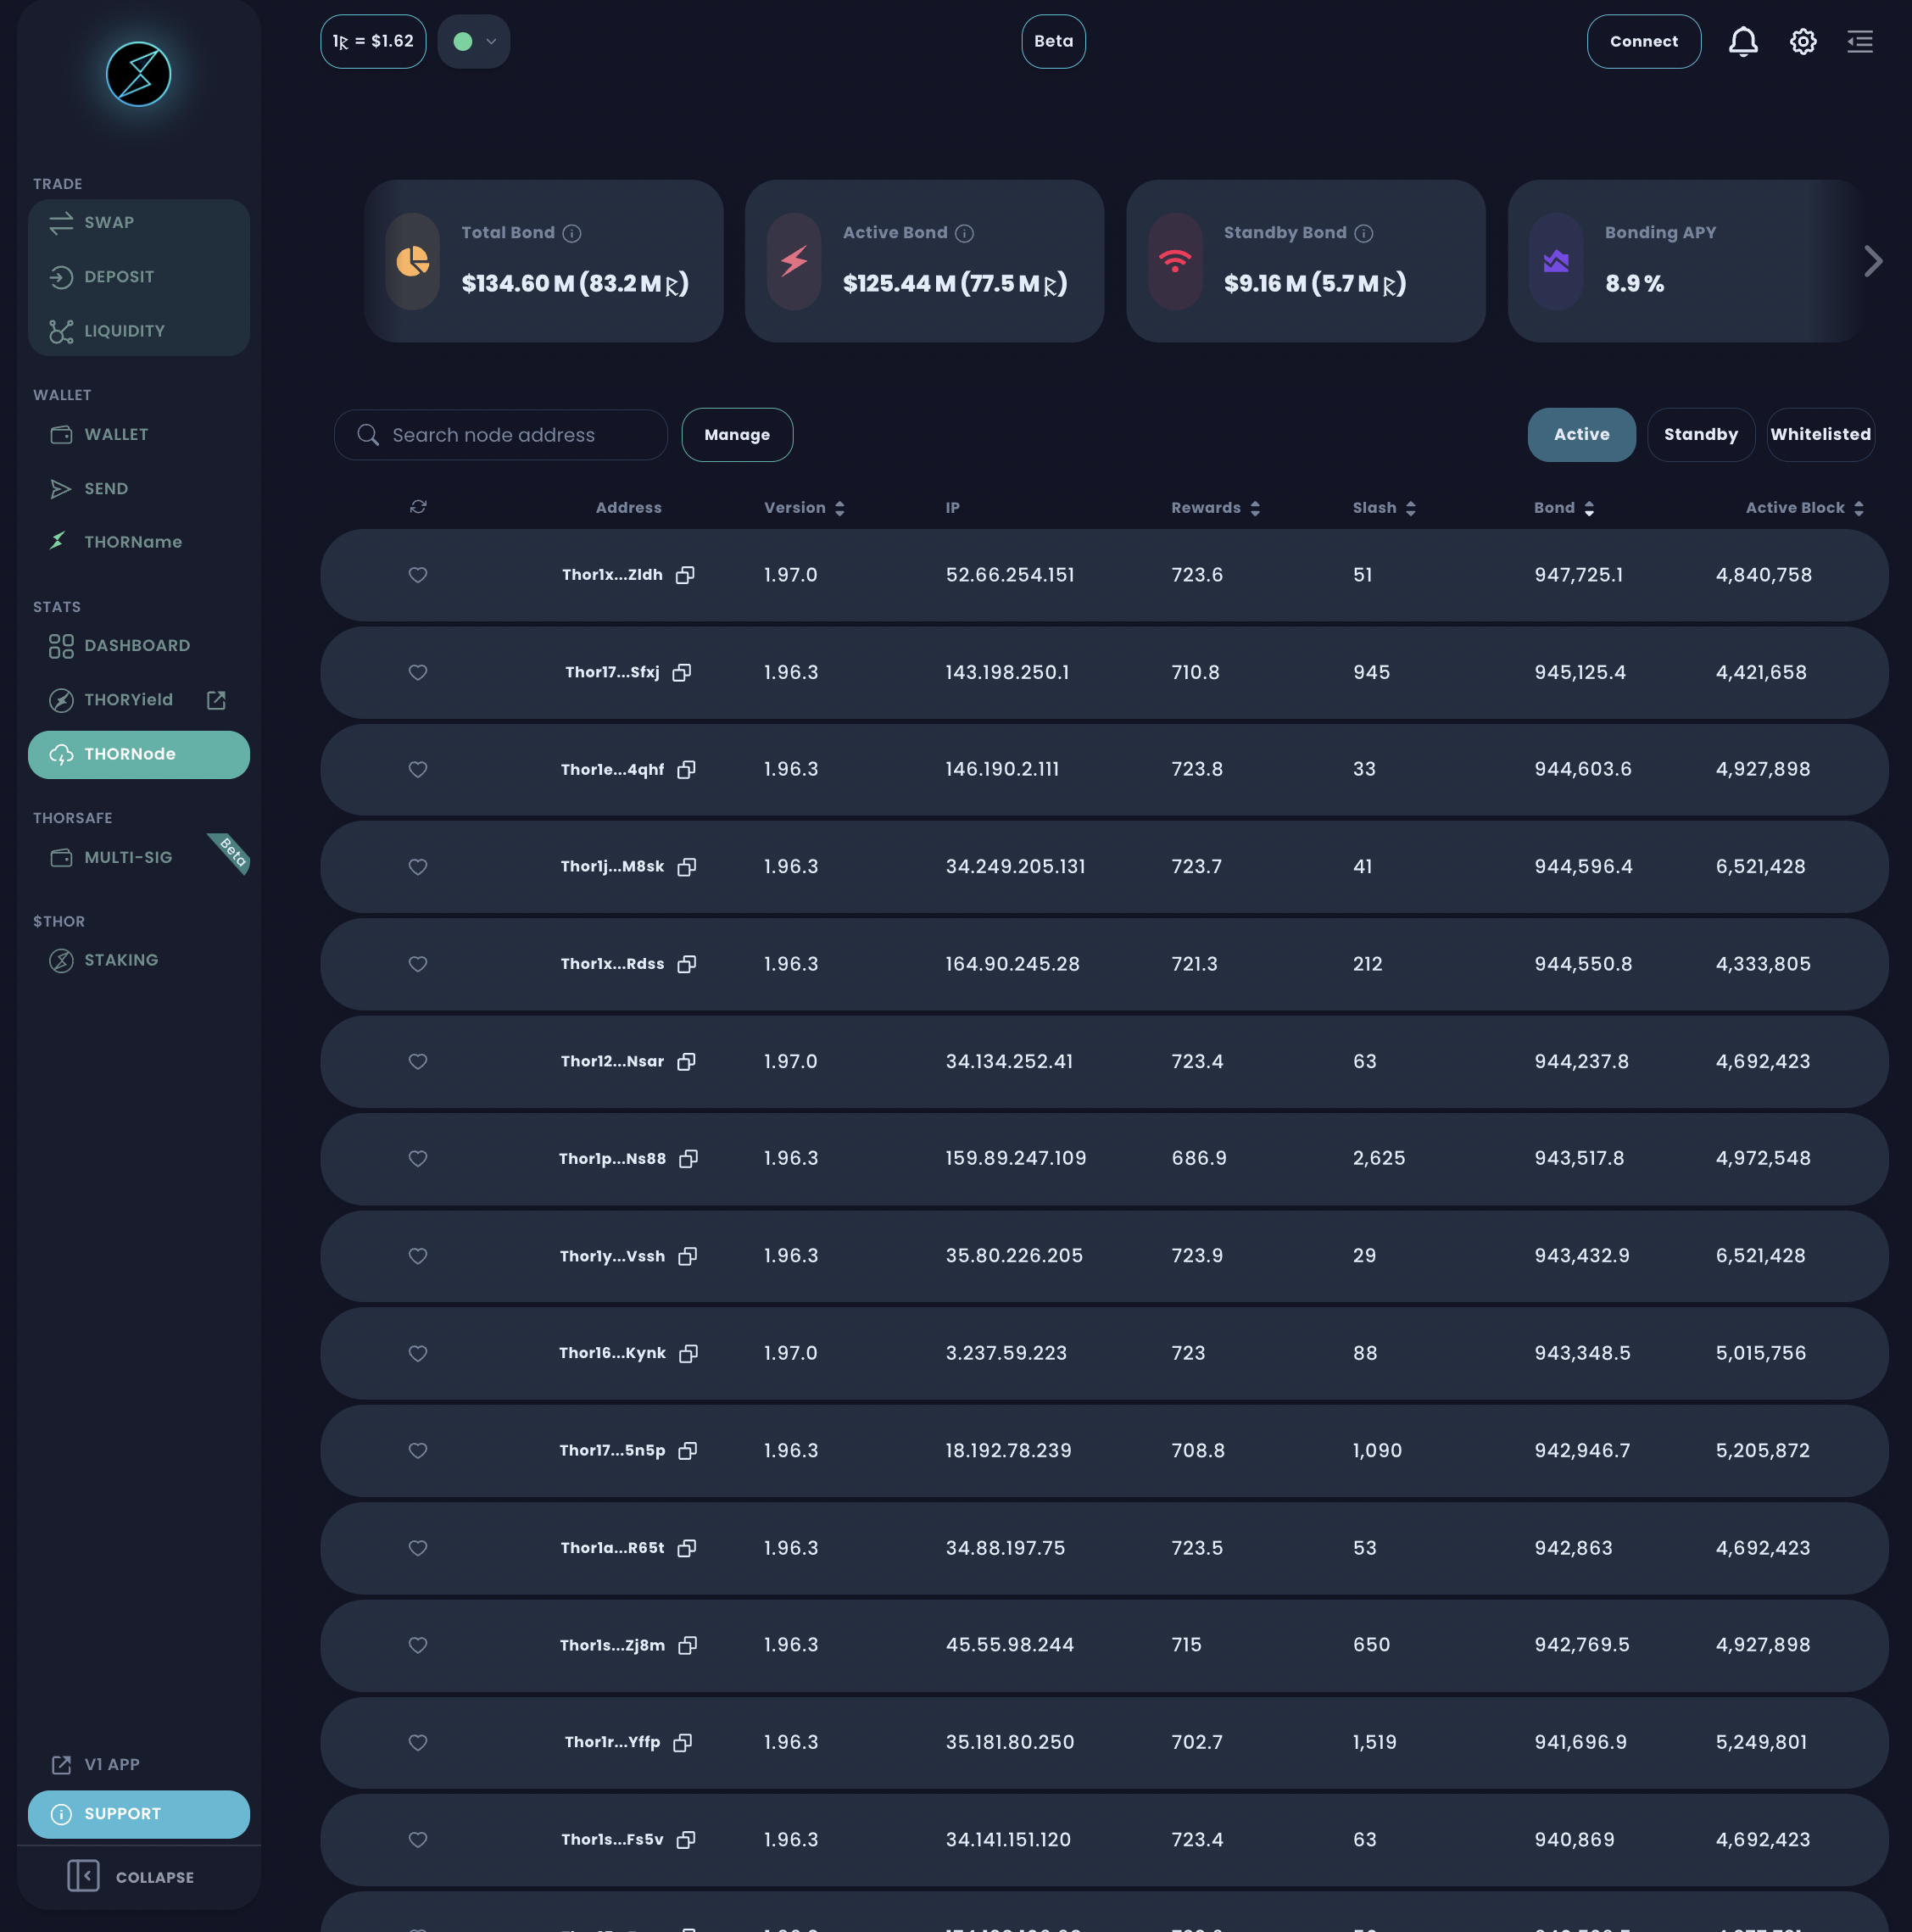Viewport: 1912px width, 1932px height.
Task: Favorite node Thor1j...M8sk with heart
Action: (418, 867)
